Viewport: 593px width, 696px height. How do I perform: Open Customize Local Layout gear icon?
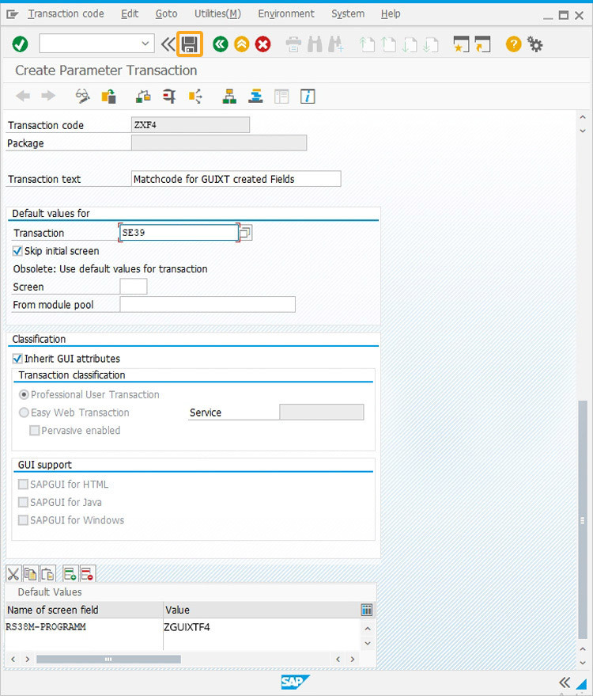coord(535,44)
